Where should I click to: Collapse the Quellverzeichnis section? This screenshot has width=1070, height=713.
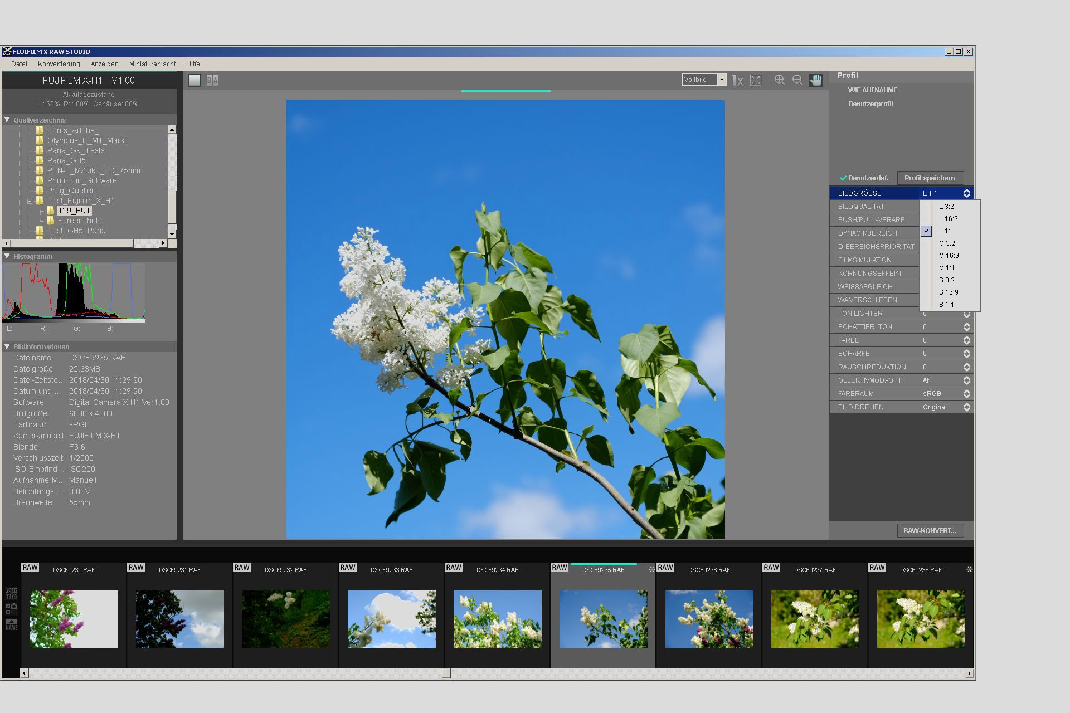[x=7, y=120]
